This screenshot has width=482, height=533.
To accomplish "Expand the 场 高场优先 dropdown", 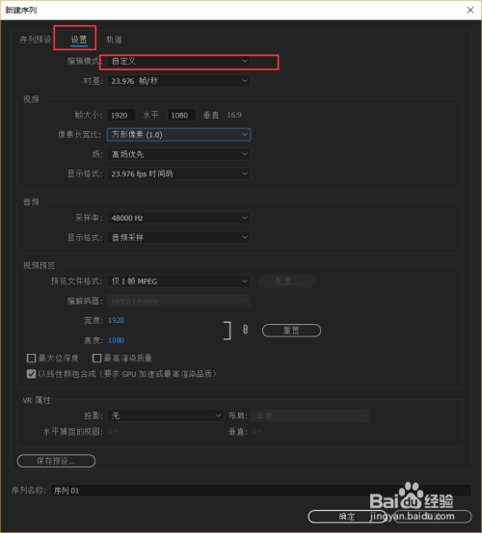I will (x=178, y=154).
